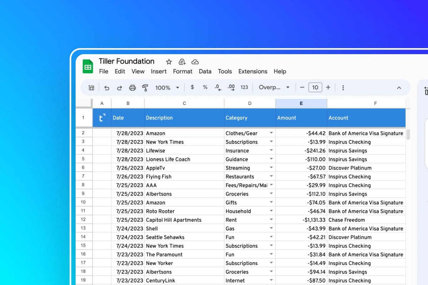This screenshot has width=428, height=285.
Task: Open category dropdown for Streaming row
Action: click(271, 168)
